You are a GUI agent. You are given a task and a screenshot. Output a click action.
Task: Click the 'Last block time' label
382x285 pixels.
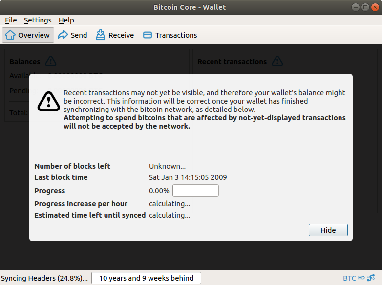(x=61, y=177)
